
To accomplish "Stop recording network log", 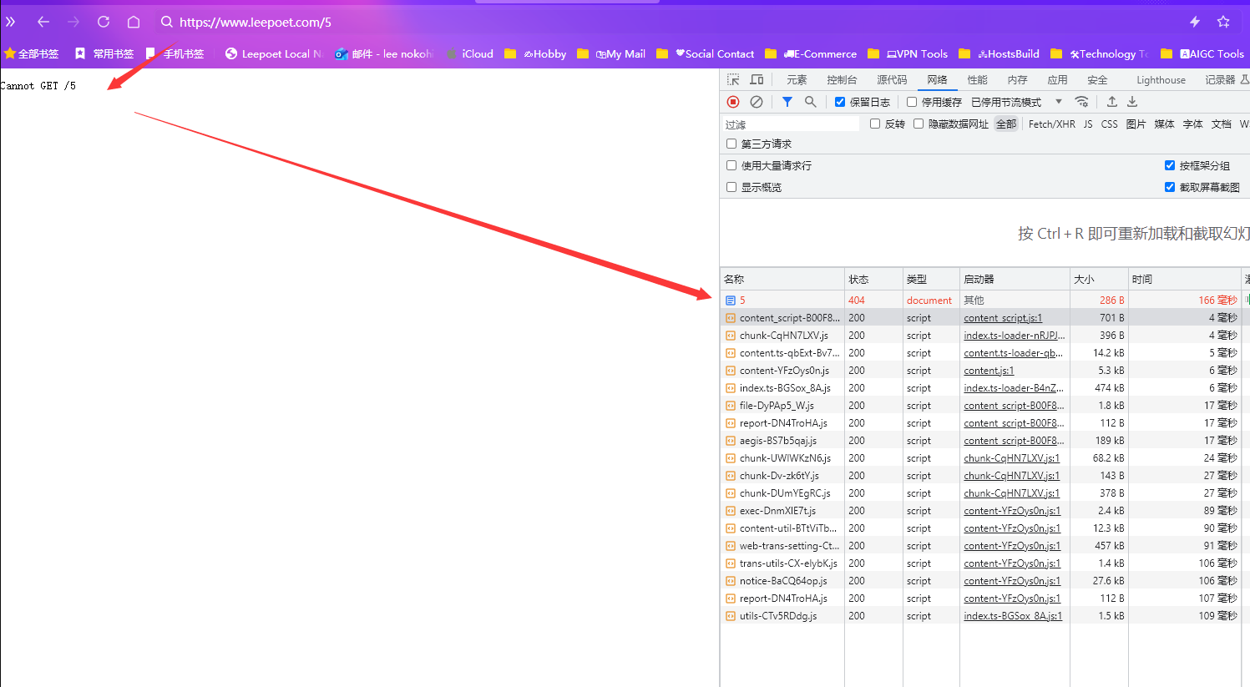I will point(733,102).
